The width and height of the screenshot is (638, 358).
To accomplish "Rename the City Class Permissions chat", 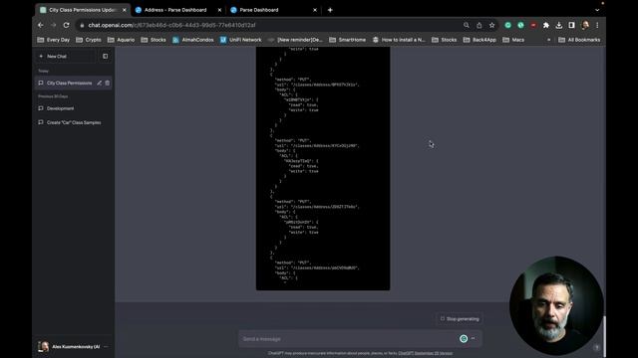I will point(99,83).
